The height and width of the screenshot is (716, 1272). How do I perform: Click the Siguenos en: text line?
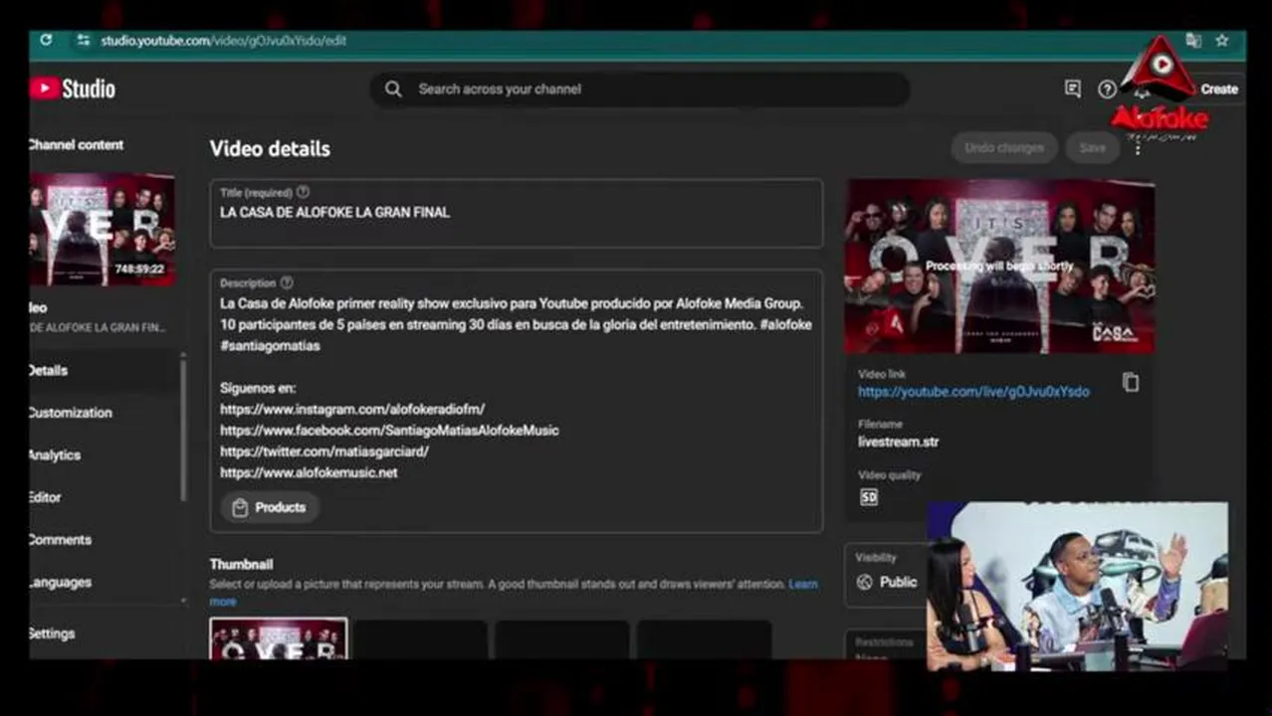click(x=258, y=389)
